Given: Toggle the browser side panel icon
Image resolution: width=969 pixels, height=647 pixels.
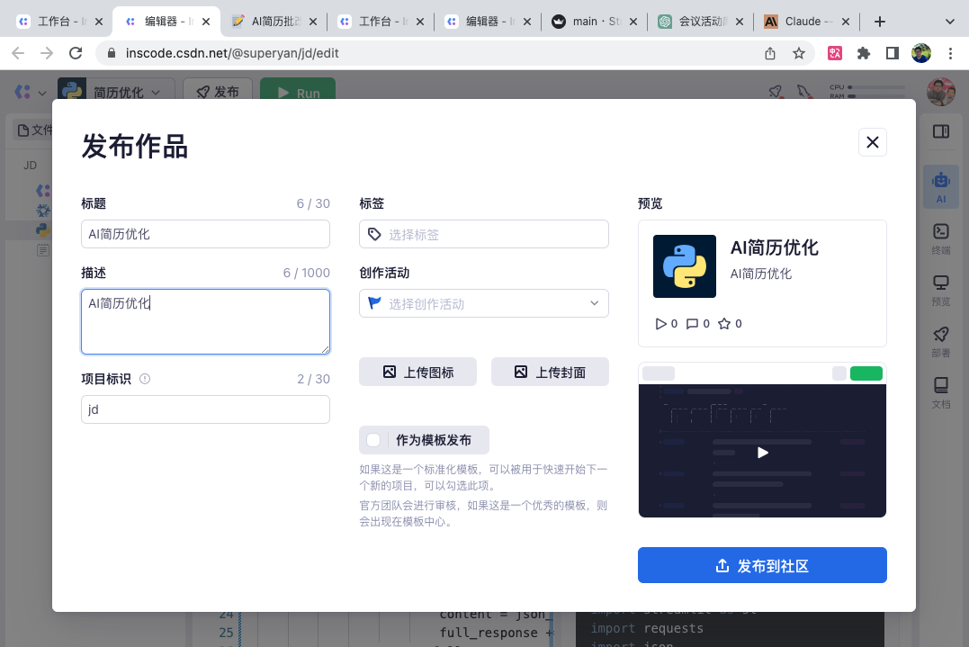Looking at the screenshot, I should [892, 53].
